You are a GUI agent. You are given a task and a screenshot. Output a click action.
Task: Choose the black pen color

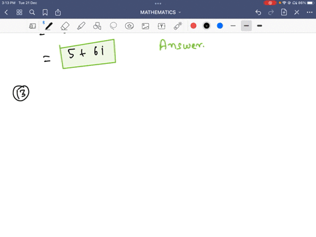coord(207,26)
